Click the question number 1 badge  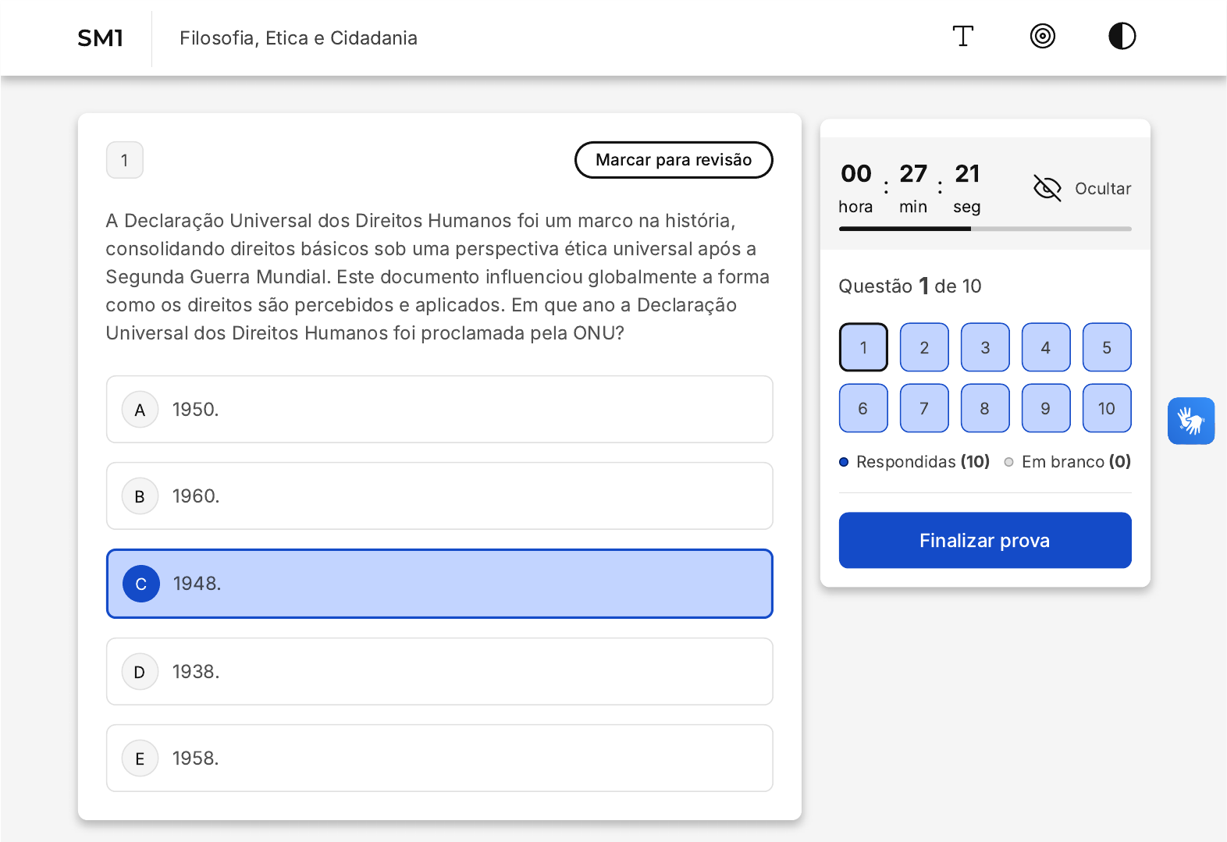(125, 161)
